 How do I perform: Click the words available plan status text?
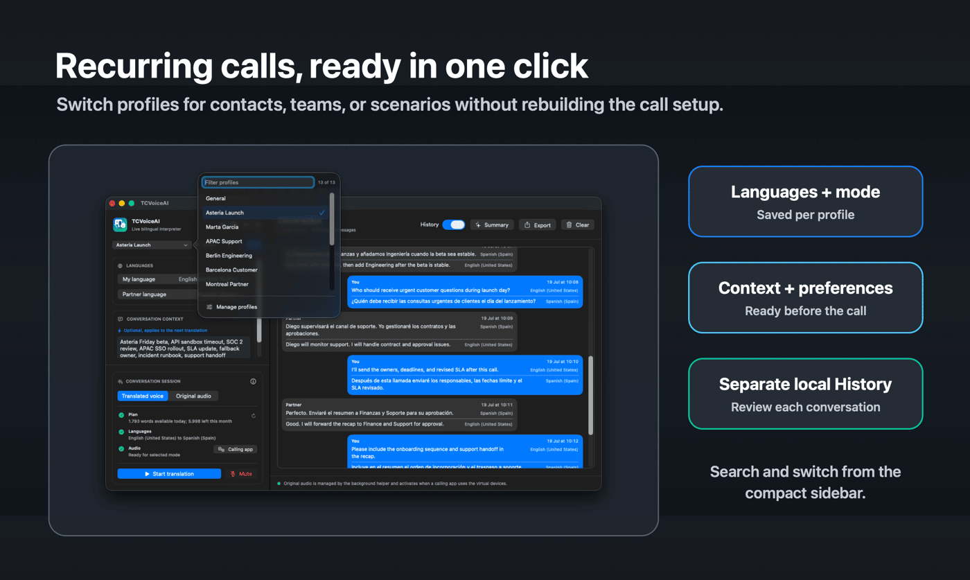click(x=179, y=421)
